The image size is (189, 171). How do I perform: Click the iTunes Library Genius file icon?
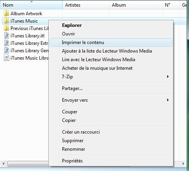point(7,51)
